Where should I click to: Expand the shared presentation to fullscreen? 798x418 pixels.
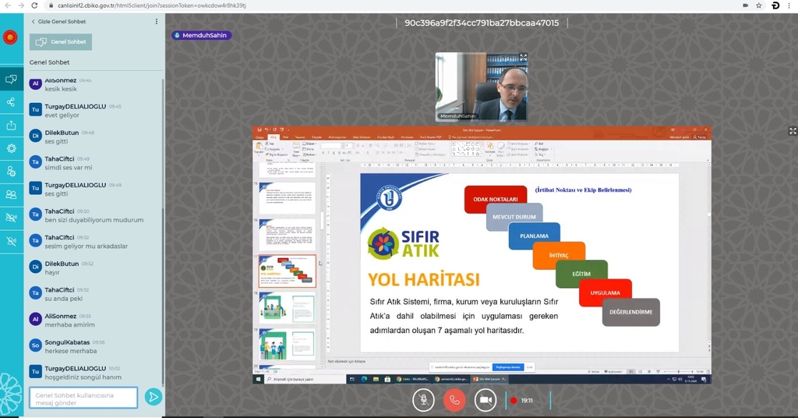[x=793, y=131]
